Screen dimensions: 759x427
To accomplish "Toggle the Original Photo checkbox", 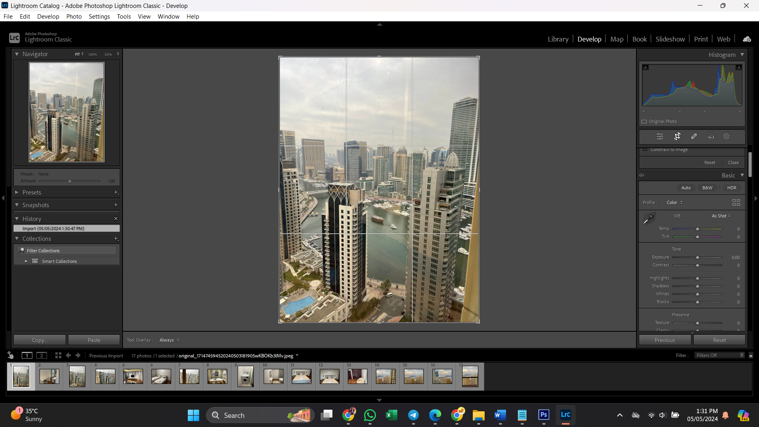I will click(644, 121).
